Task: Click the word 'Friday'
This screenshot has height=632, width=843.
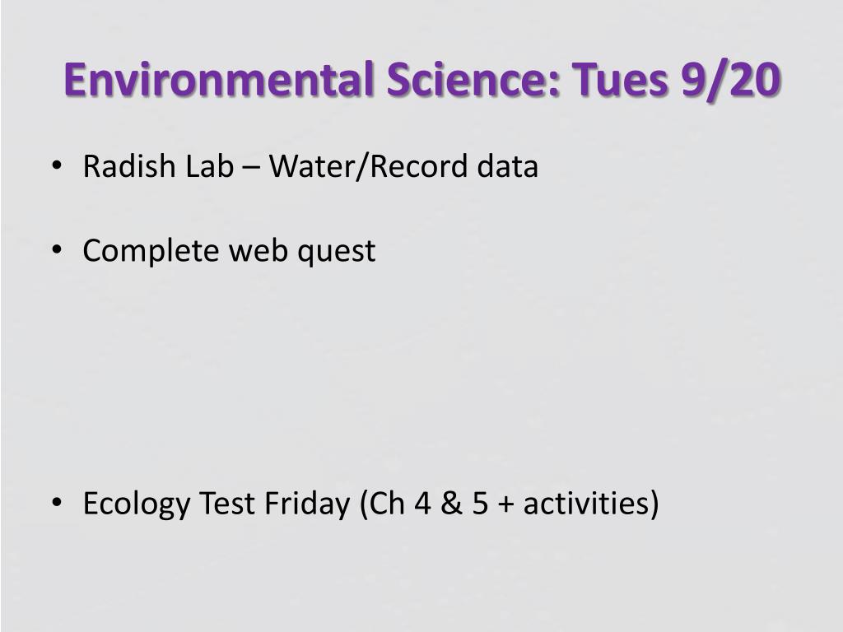Action: [308, 504]
